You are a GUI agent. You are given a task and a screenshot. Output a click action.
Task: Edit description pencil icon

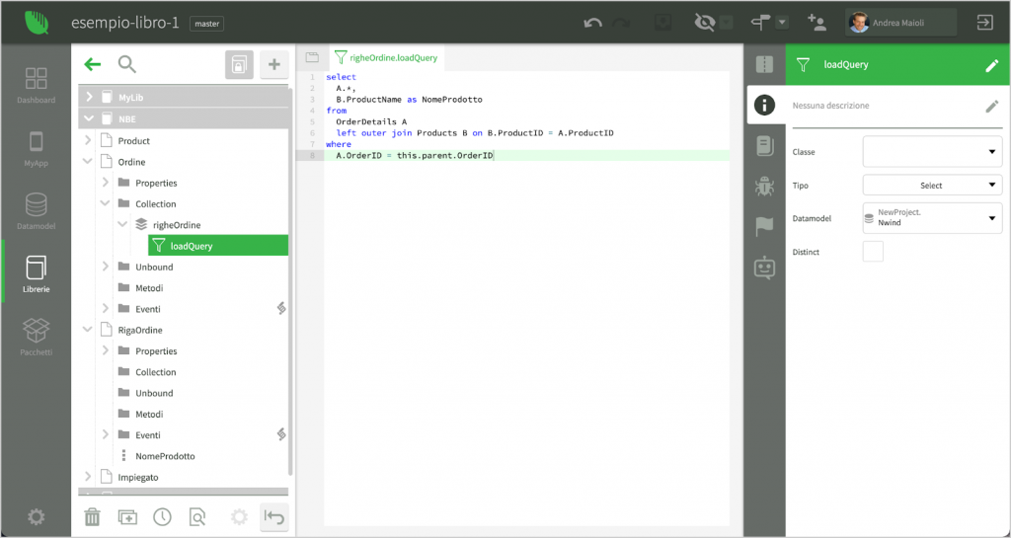991,107
